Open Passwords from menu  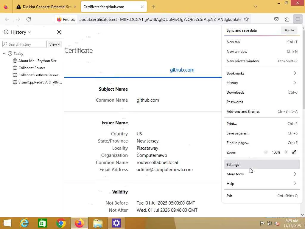[262, 102]
